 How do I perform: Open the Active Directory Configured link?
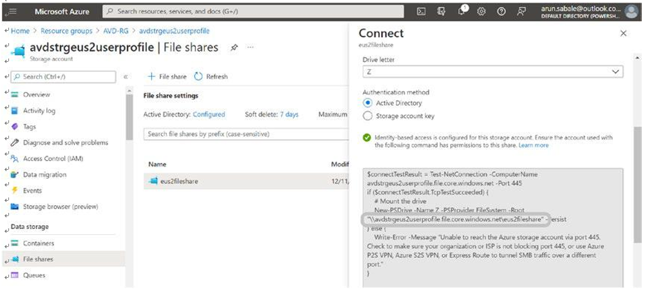coord(209,114)
